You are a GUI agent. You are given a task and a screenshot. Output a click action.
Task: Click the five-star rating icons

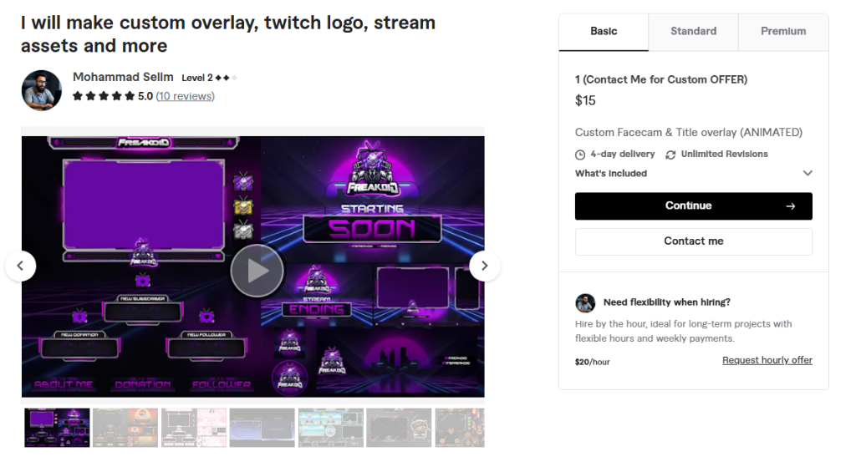(104, 96)
